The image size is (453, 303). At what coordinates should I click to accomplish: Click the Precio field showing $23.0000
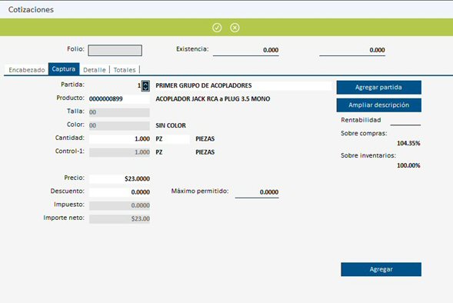(x=119, y=178)
